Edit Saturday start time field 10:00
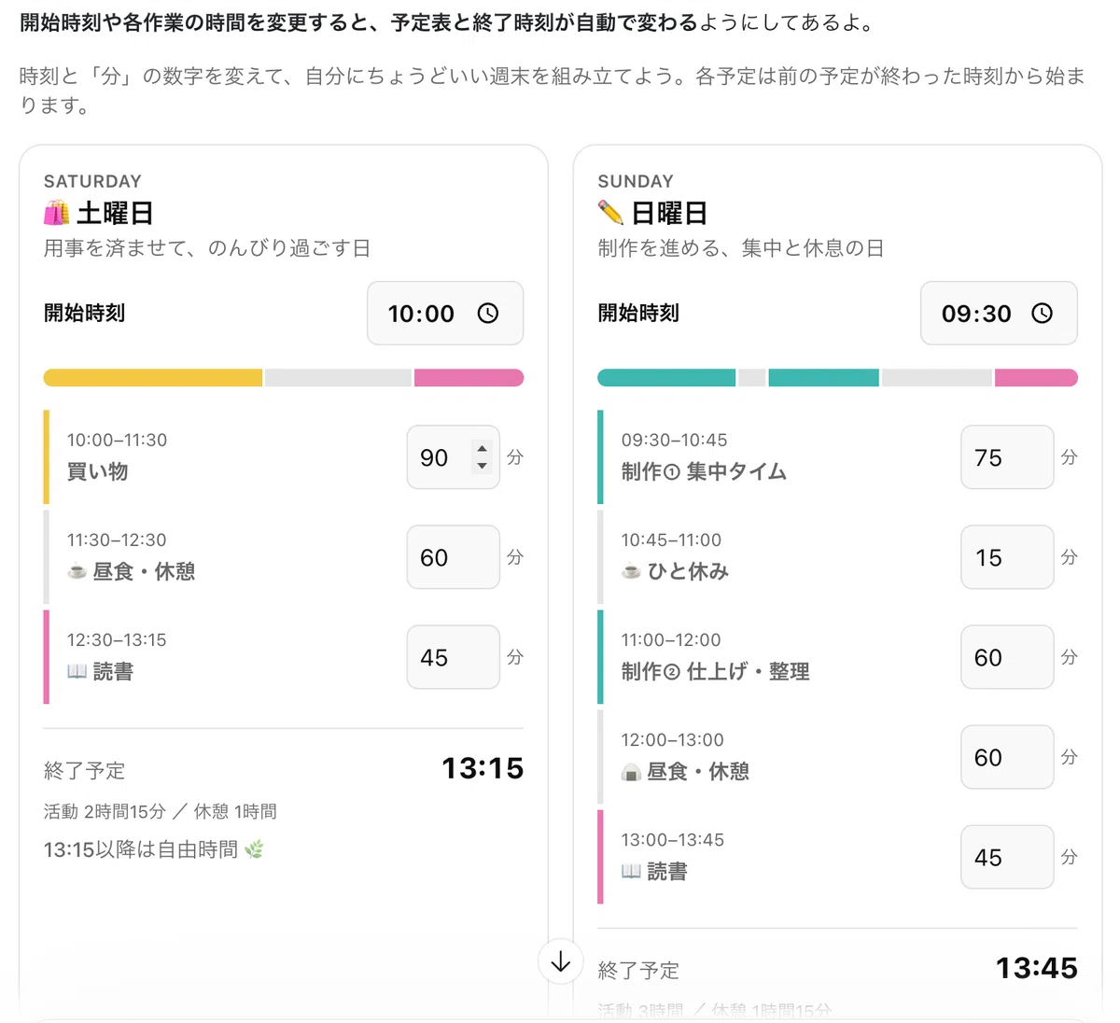The height and width of the screenshot is (1023, 1120). click(445, 314)
